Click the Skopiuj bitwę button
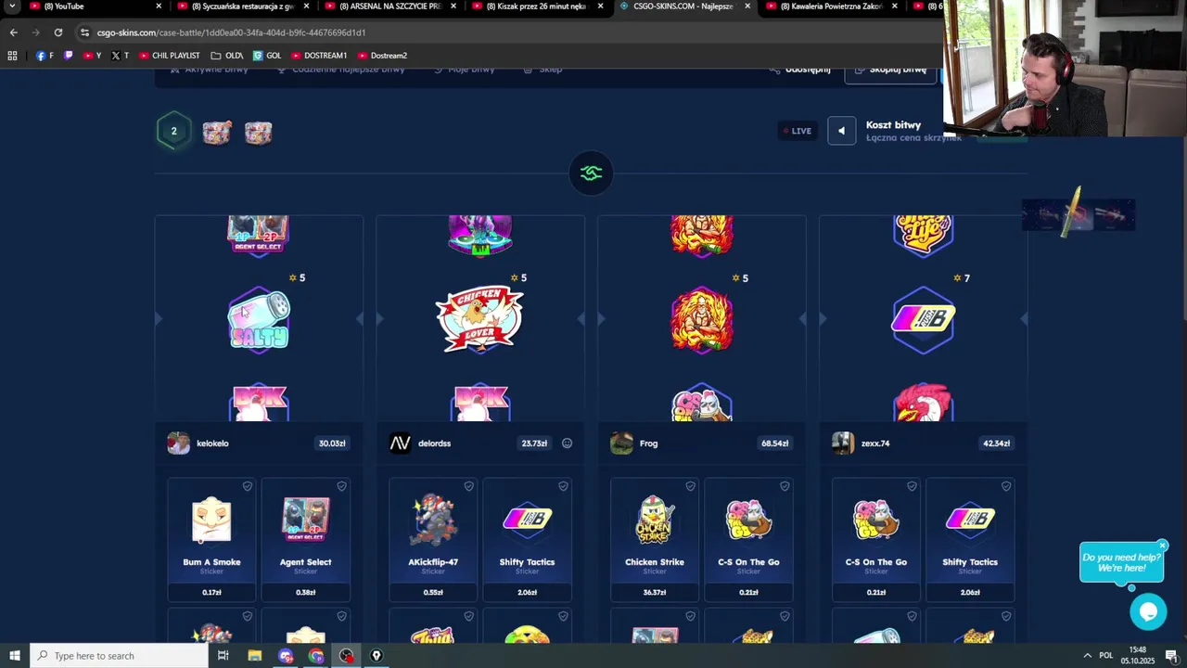The image size is (1187, 668). [x=890, y=70]
